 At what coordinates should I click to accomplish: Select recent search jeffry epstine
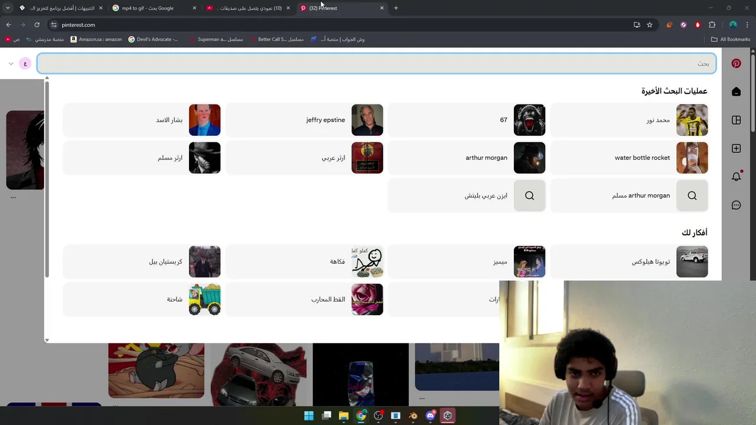pyautogui.click(x=304, y=120)
